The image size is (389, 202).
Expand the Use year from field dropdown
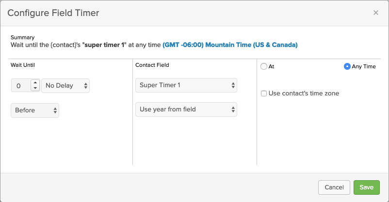click(x=186, y=109)
